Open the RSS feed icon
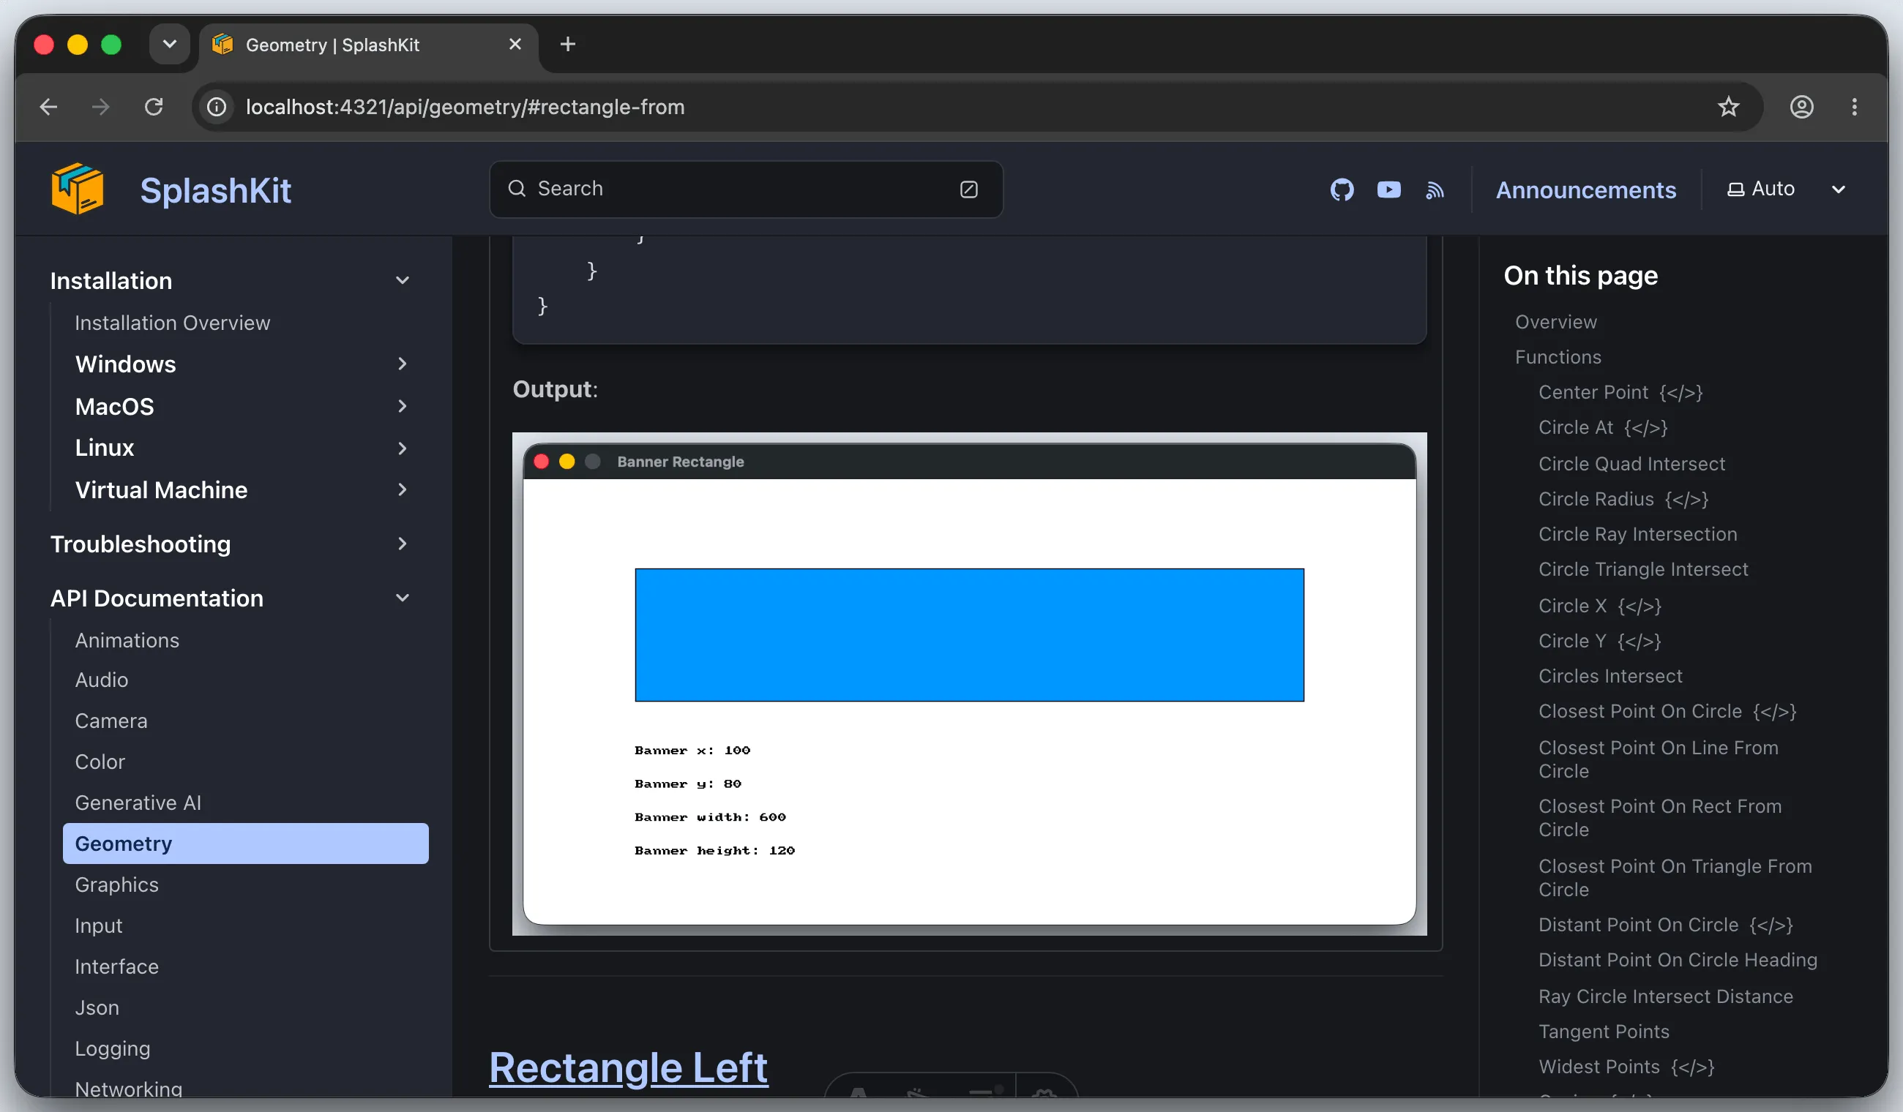This screenshot has height=1112, width=1903. click(1435, 189)
